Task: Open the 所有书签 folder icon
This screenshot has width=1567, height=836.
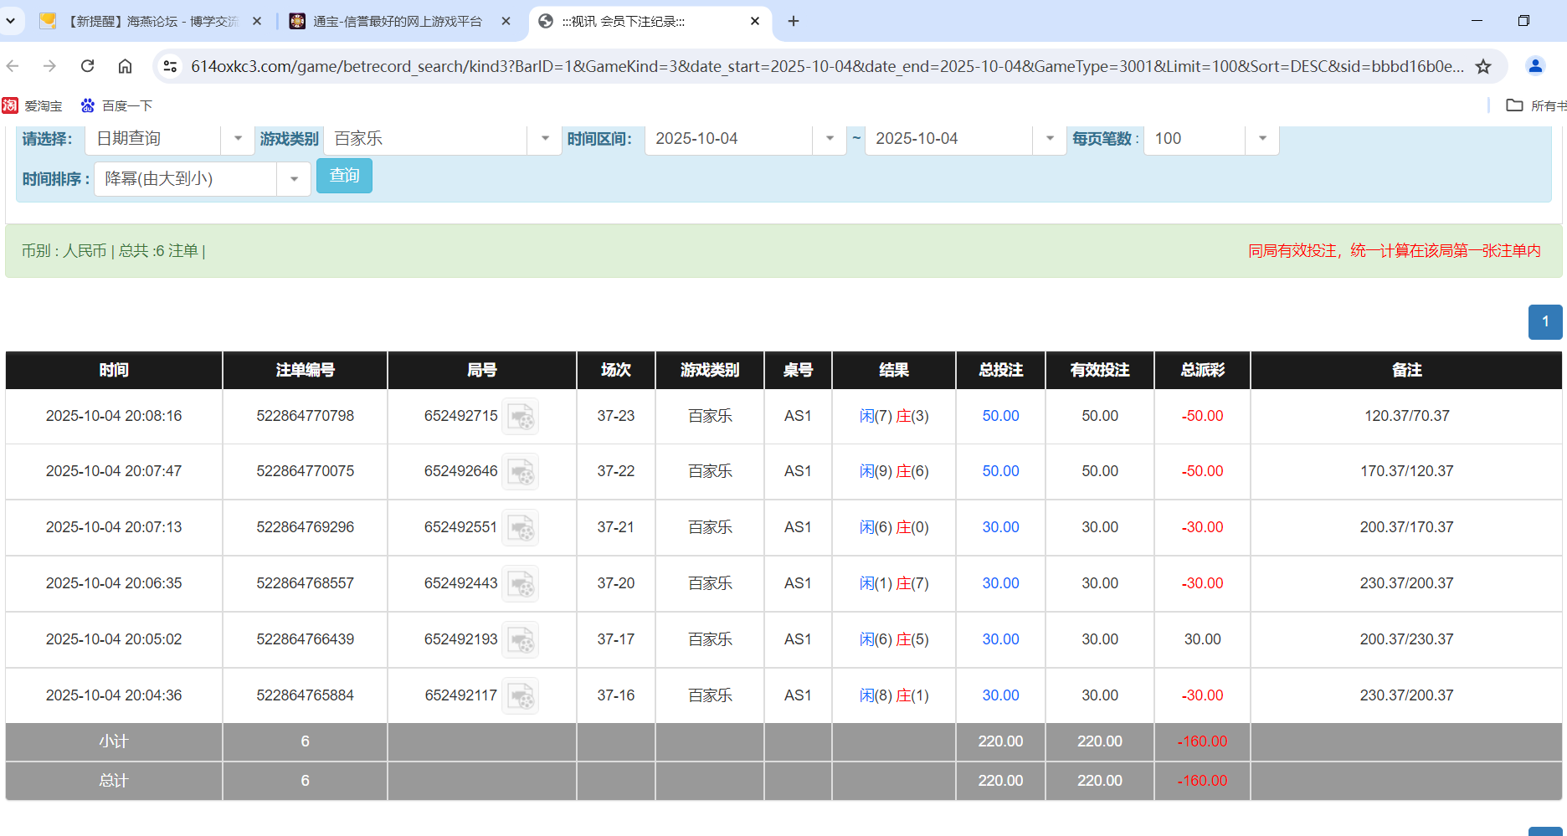Action: (x=1515, y=105)
